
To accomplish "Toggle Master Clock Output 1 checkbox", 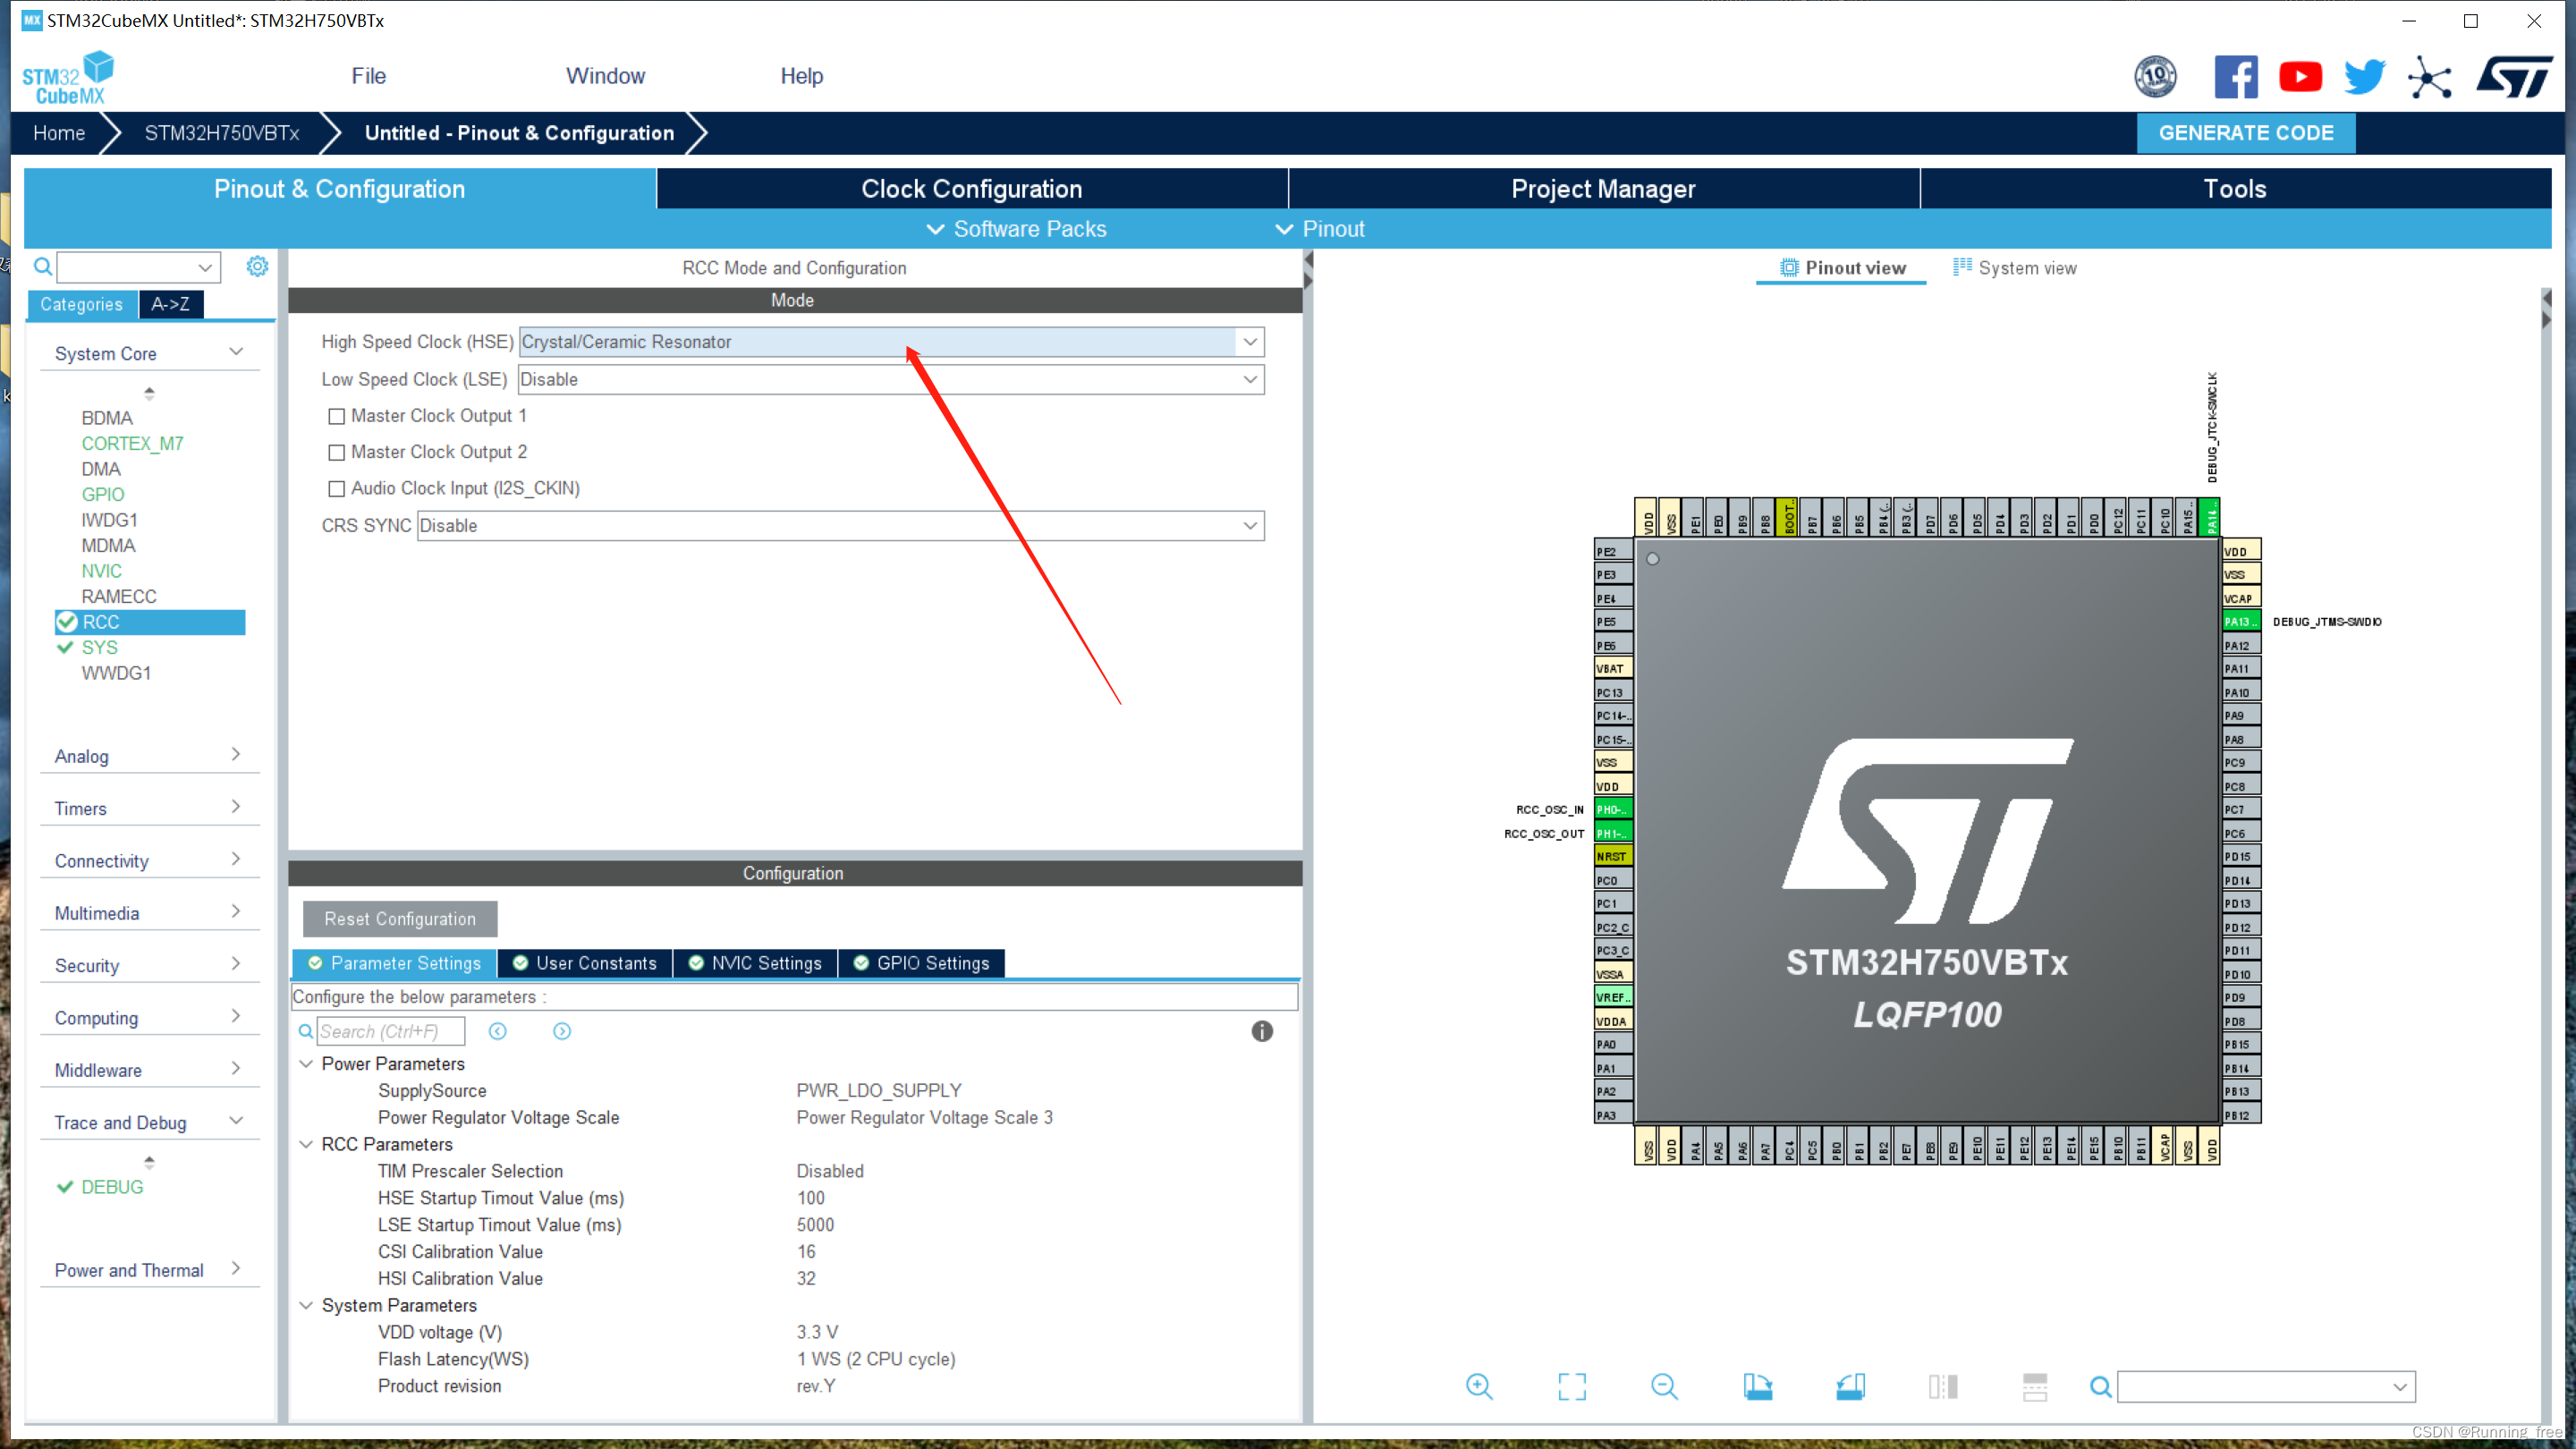I will click(x=336, y=416).
